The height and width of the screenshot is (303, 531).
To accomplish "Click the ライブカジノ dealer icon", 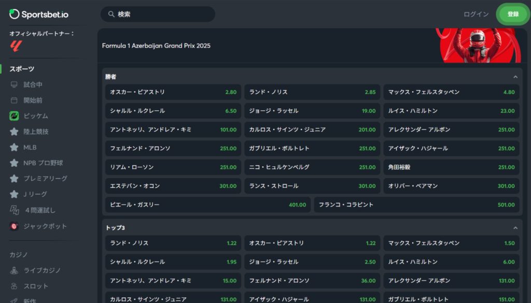I will [14, 270].
